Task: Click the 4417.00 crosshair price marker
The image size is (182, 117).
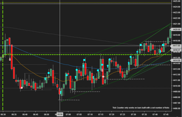Action: tap(176, 46)
